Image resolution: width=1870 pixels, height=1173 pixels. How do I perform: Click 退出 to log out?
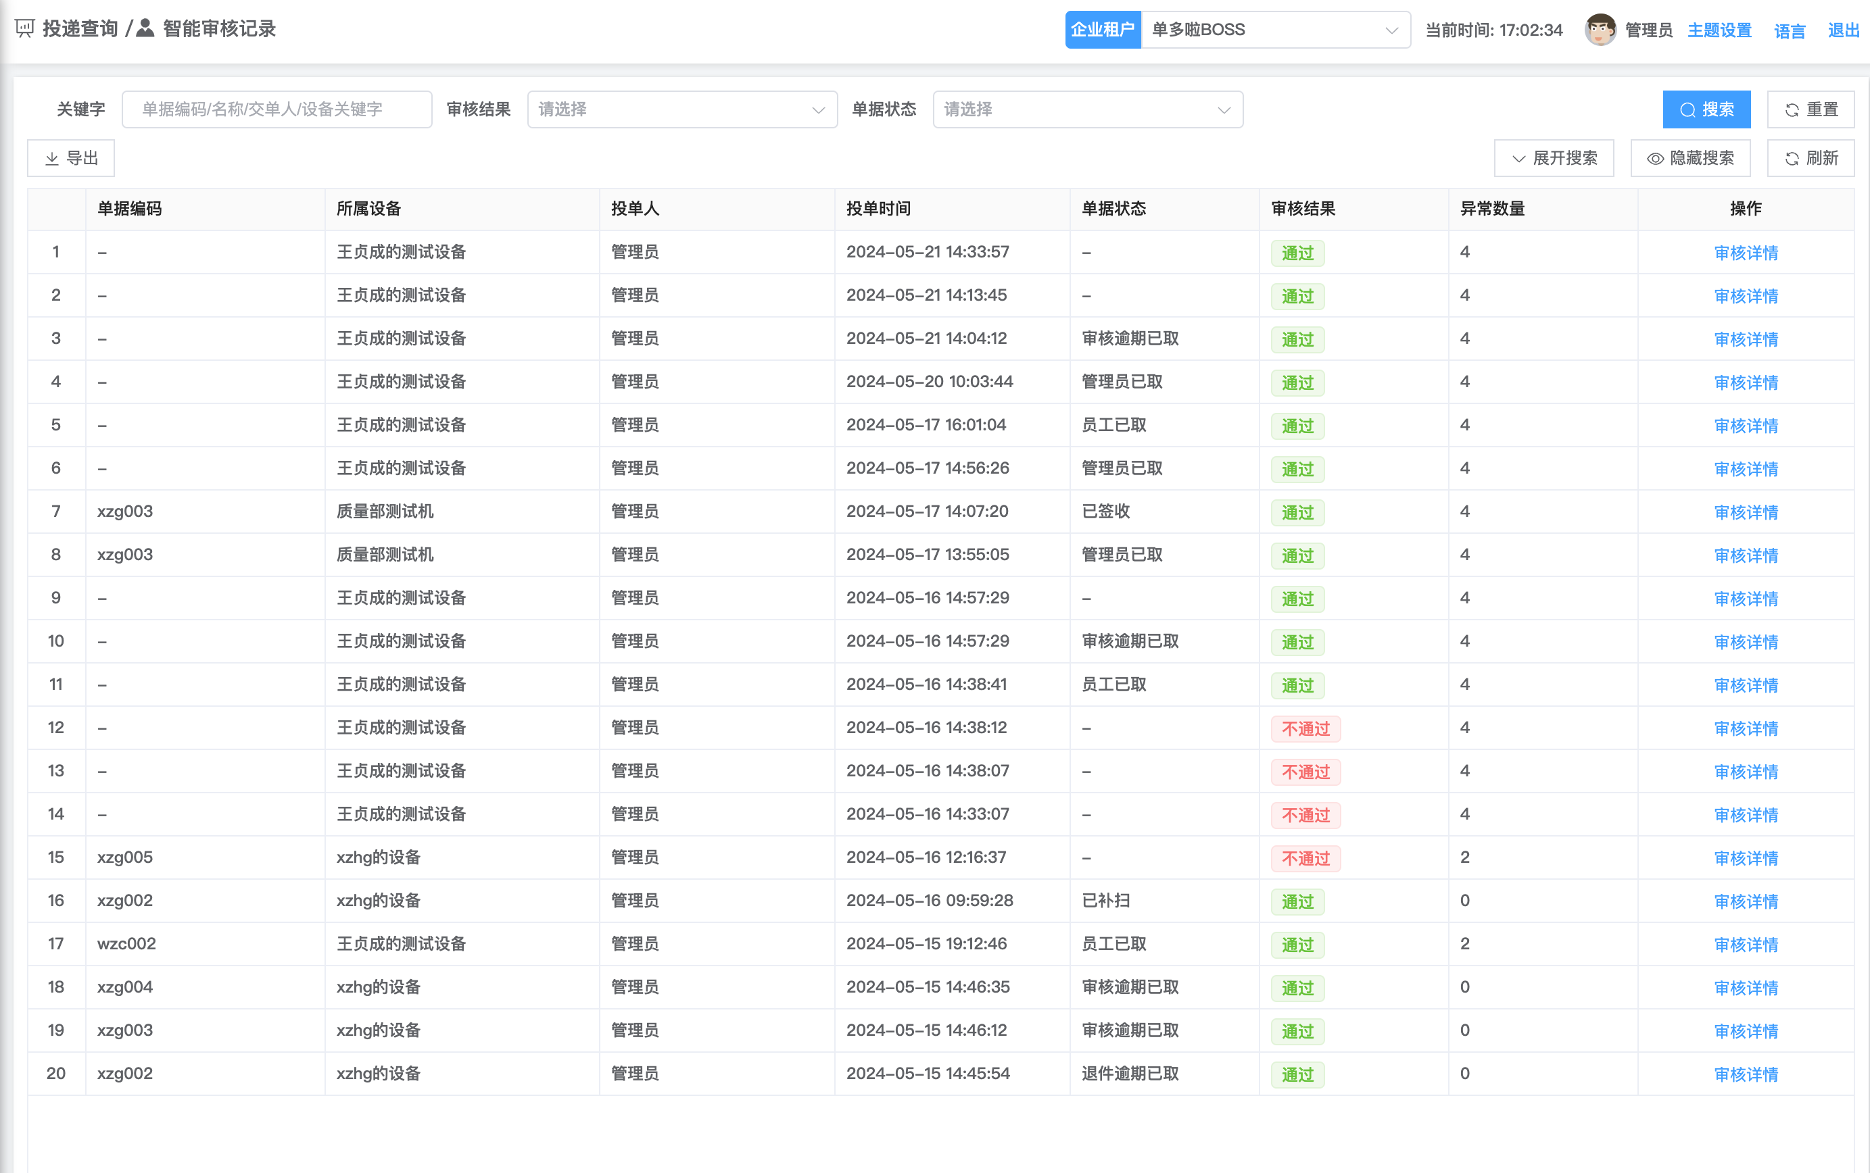(1843, 30)
